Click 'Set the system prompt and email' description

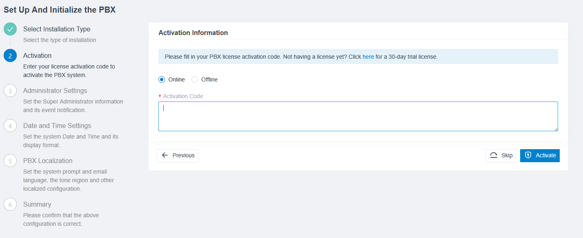69,180
